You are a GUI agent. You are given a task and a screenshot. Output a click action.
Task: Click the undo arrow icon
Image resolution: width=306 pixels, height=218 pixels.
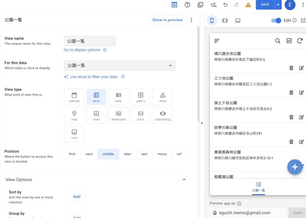(x=225, y=5)
